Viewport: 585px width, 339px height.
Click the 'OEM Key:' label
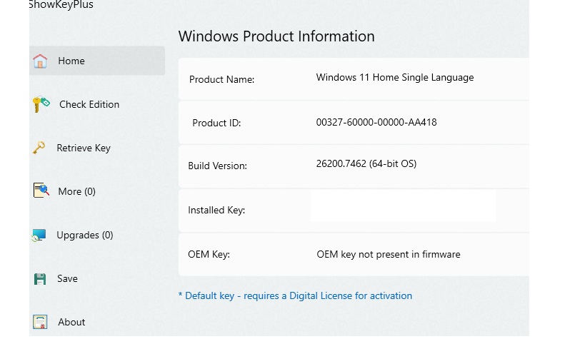209,254
